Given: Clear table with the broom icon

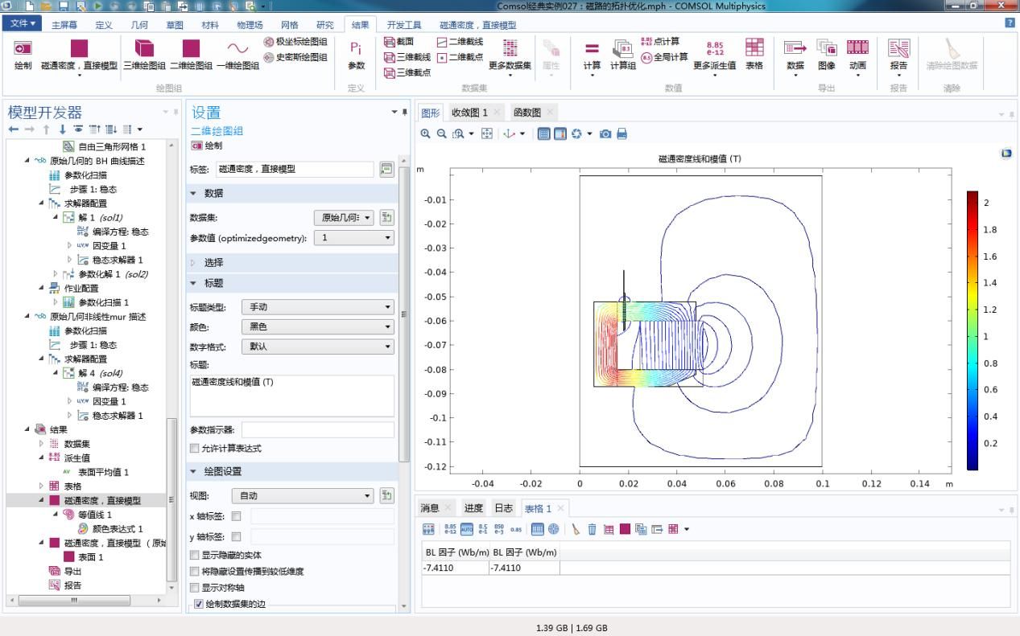Looking at the screenshot, I should 576,529.
